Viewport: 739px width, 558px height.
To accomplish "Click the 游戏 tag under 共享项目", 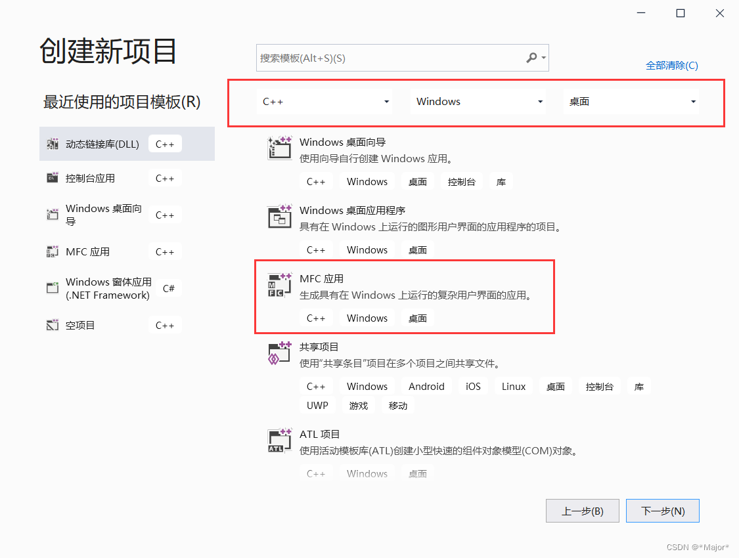I will tap(358, 406).
